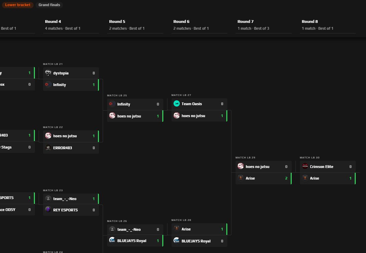Select the Round 7 column header

coord(245,22)
